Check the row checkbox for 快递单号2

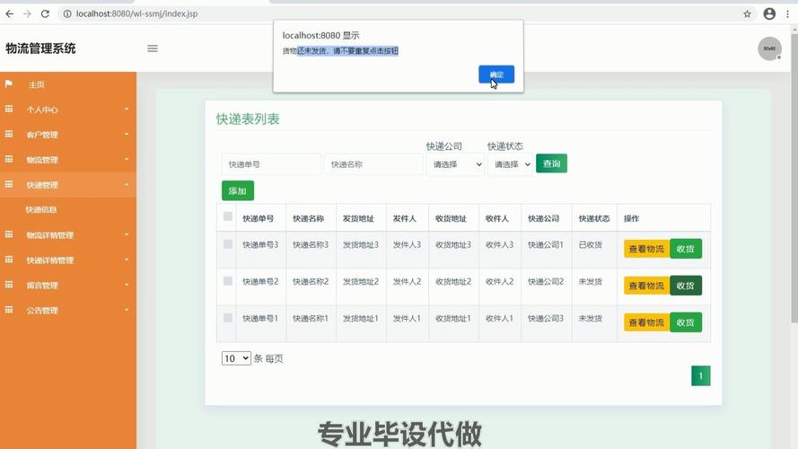[x=228, y=281]
